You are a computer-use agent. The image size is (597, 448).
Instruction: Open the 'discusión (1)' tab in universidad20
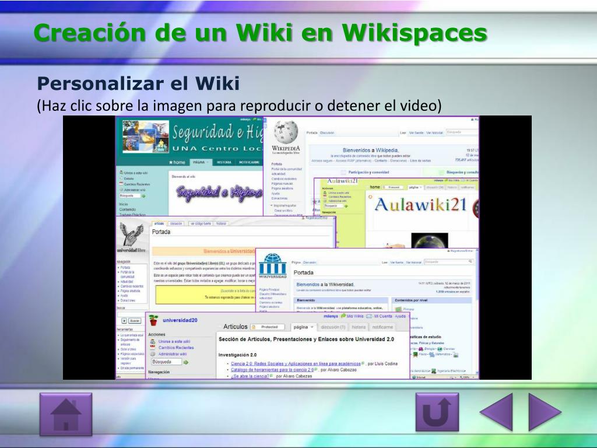(x=333, y=327)
